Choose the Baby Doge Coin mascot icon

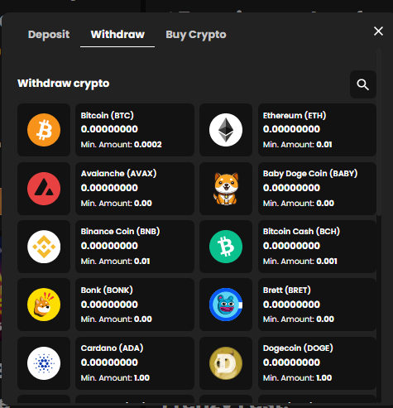[226, 189]
